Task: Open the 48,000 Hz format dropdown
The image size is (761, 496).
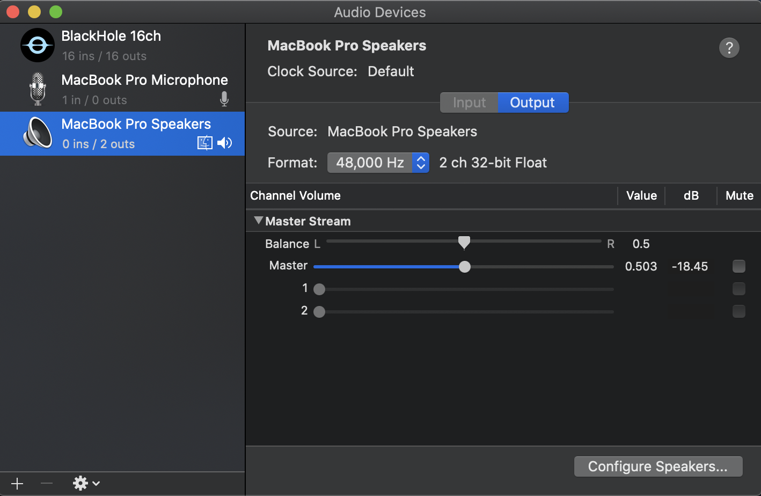Action: [x=378, y=163]
